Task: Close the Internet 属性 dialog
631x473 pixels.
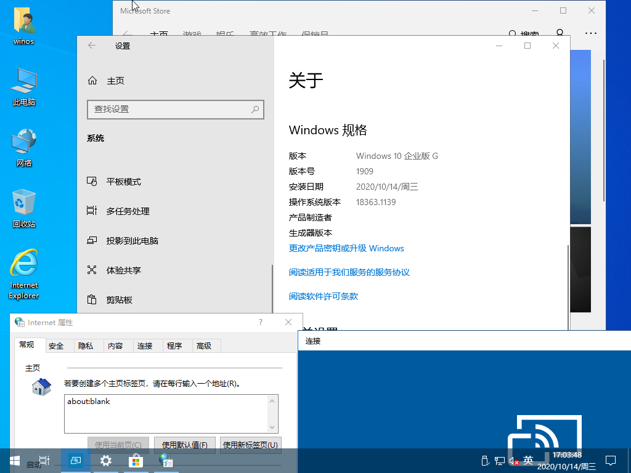Action: pyautogui.click(x=288, y=322)
